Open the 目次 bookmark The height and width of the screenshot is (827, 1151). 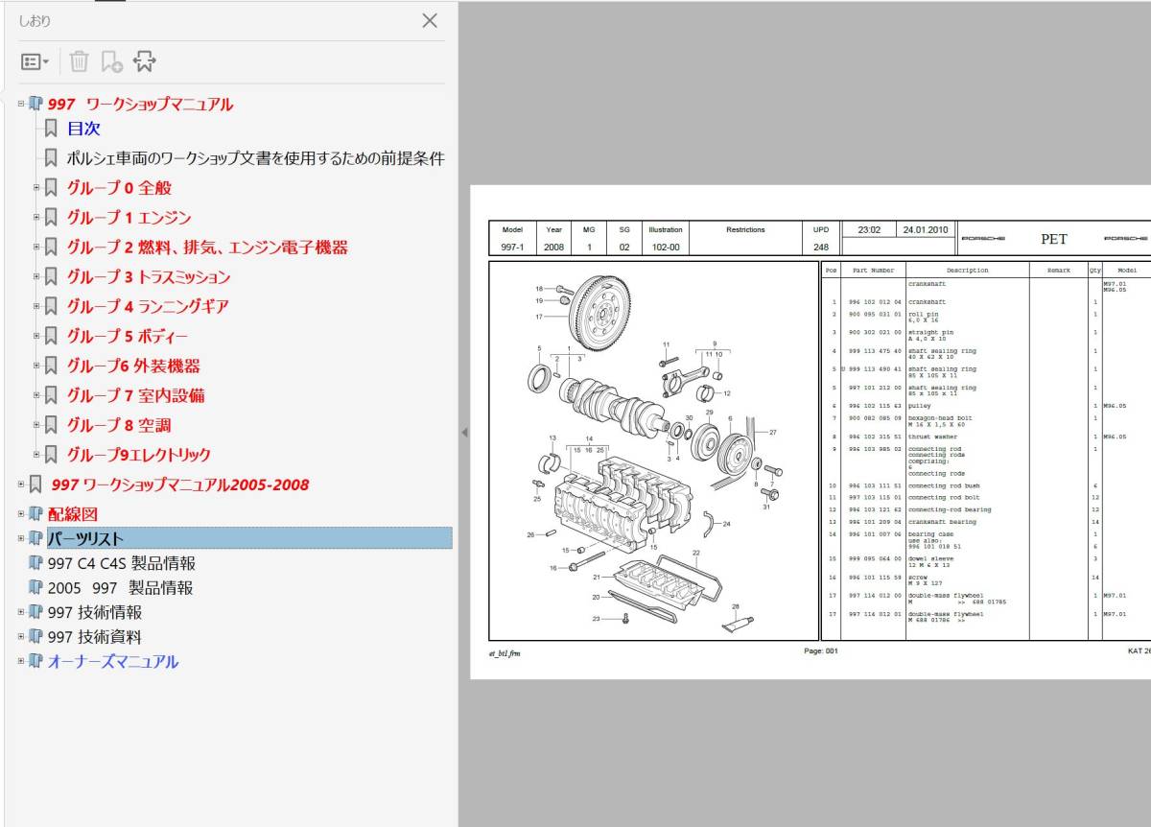[x=83, y=129]
